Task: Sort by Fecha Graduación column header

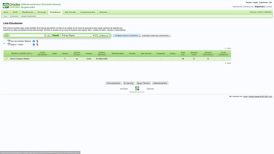Action: coord(223,53)
